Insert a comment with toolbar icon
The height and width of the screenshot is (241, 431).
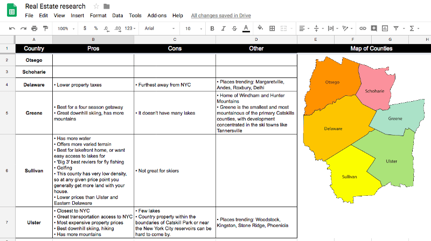[374, 29]
